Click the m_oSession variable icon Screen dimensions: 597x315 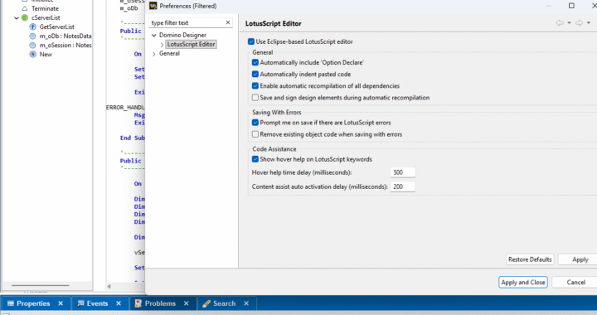coord(32,45)
